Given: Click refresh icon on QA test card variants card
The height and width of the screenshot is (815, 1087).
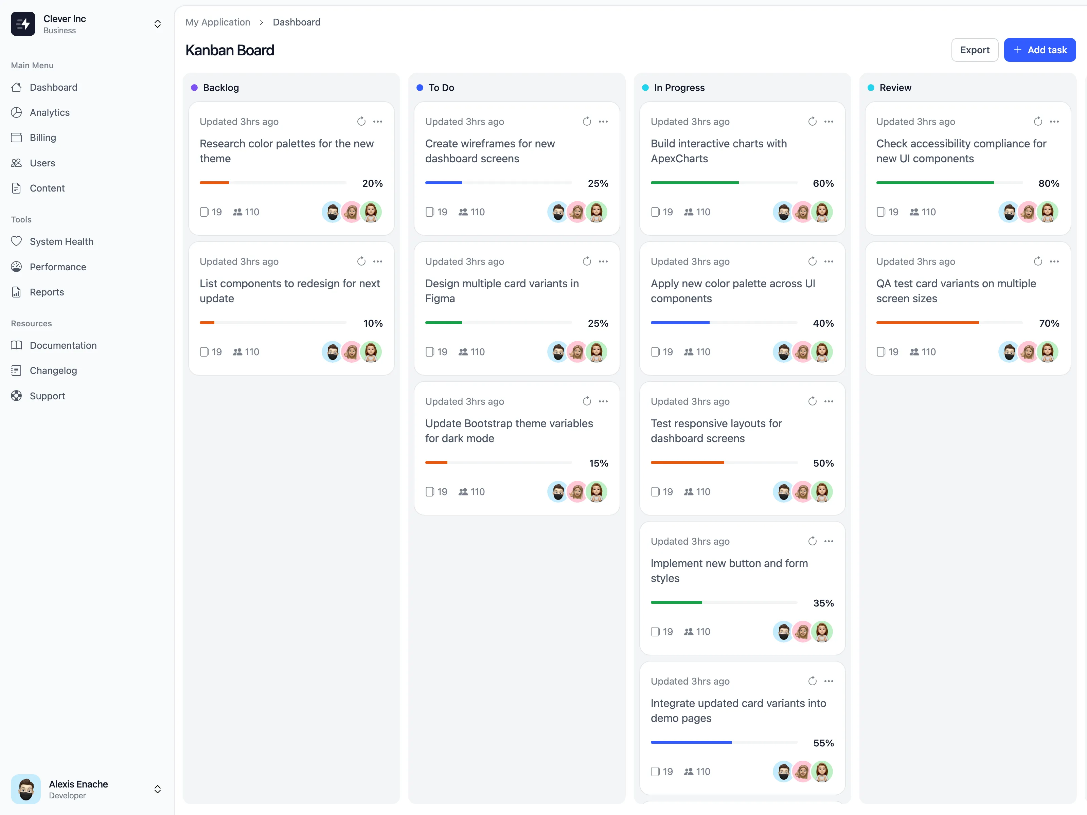Looking at the screenshot, I should tap(1038, 261).
